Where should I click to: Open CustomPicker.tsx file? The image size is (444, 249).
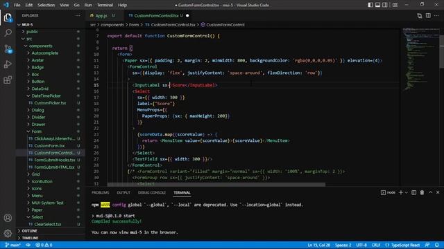51,103
